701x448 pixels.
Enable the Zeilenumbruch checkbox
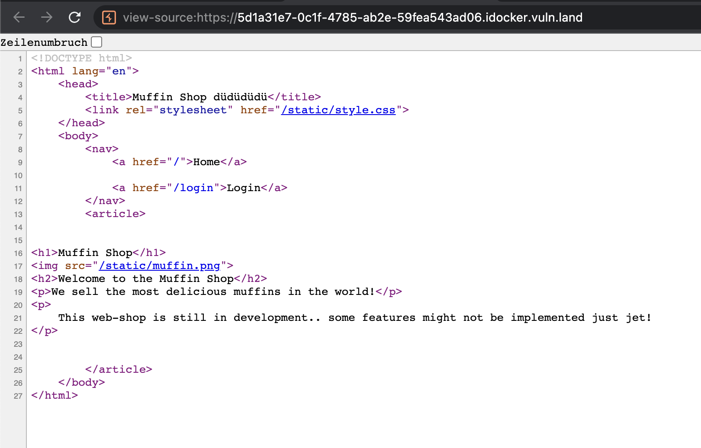tap(97, 42)
